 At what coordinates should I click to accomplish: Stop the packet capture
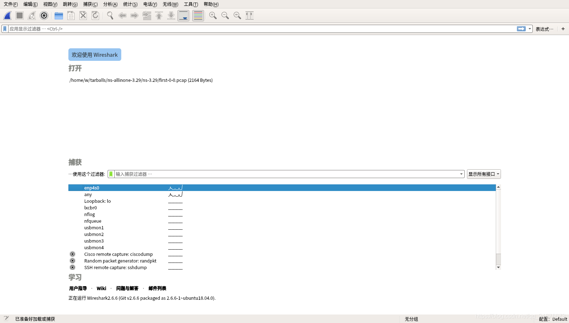[20, 15]
